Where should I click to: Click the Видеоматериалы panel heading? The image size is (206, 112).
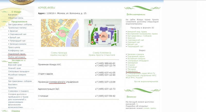coord(136,14)
